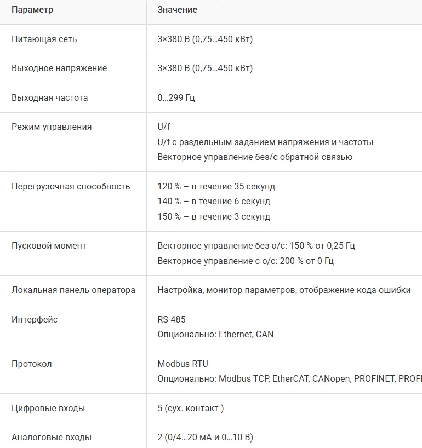This screenshot has width=422, height=448.
Task: Select the Modbus RTU protocol value
Action: tap(183, 364)
